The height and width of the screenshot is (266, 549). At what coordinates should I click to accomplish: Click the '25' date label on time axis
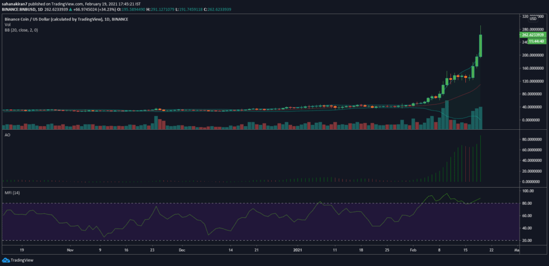[x=387, y=250]
